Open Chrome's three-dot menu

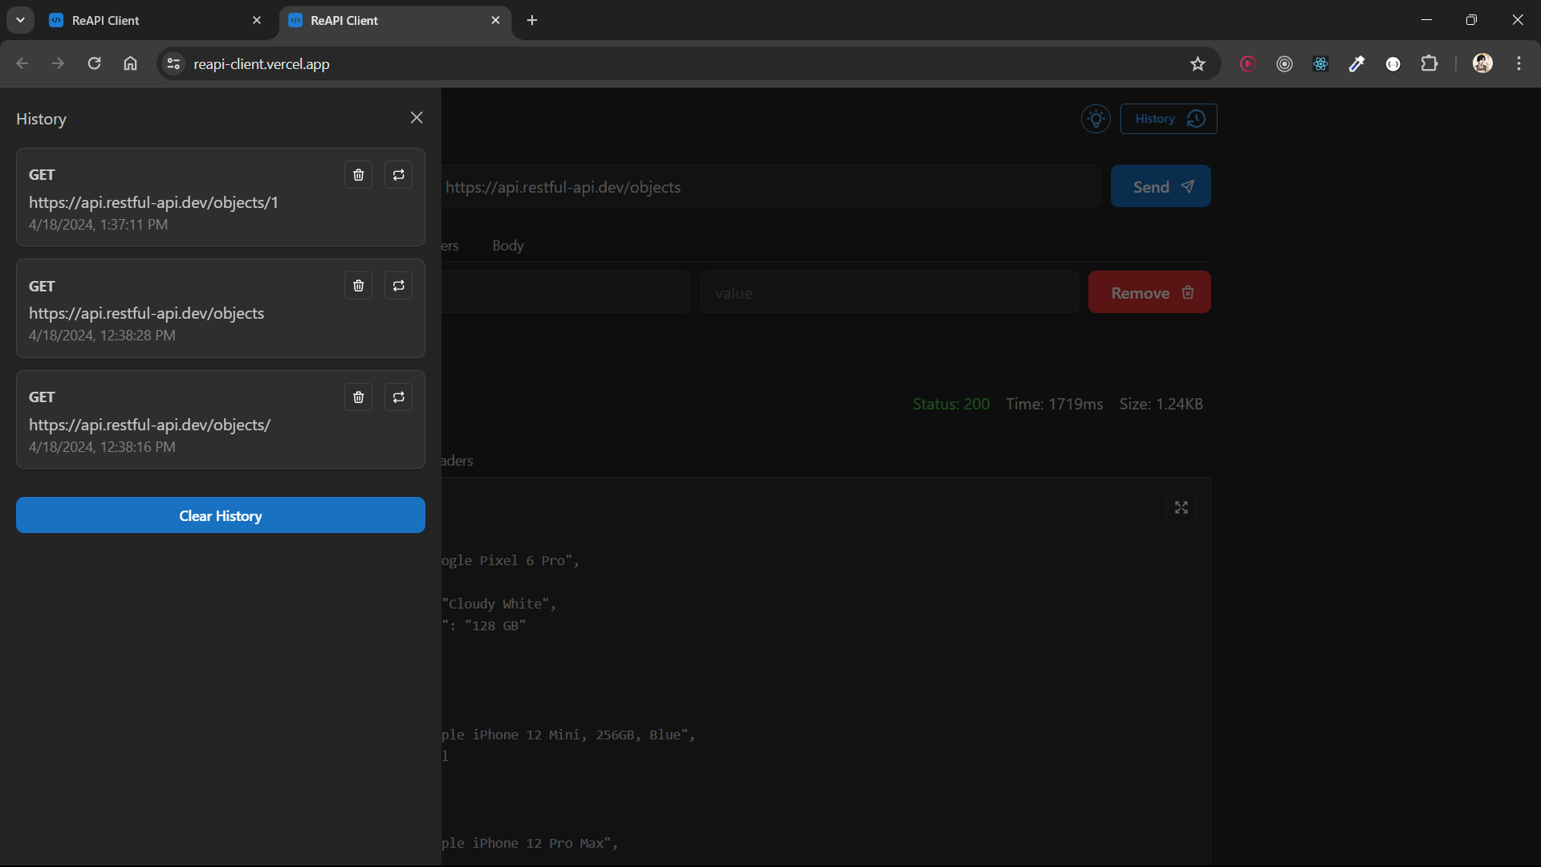[1519, 63]
